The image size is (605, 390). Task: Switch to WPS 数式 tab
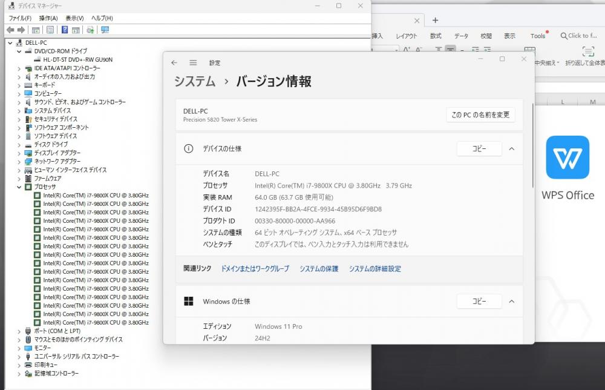[x=436, y=36]
